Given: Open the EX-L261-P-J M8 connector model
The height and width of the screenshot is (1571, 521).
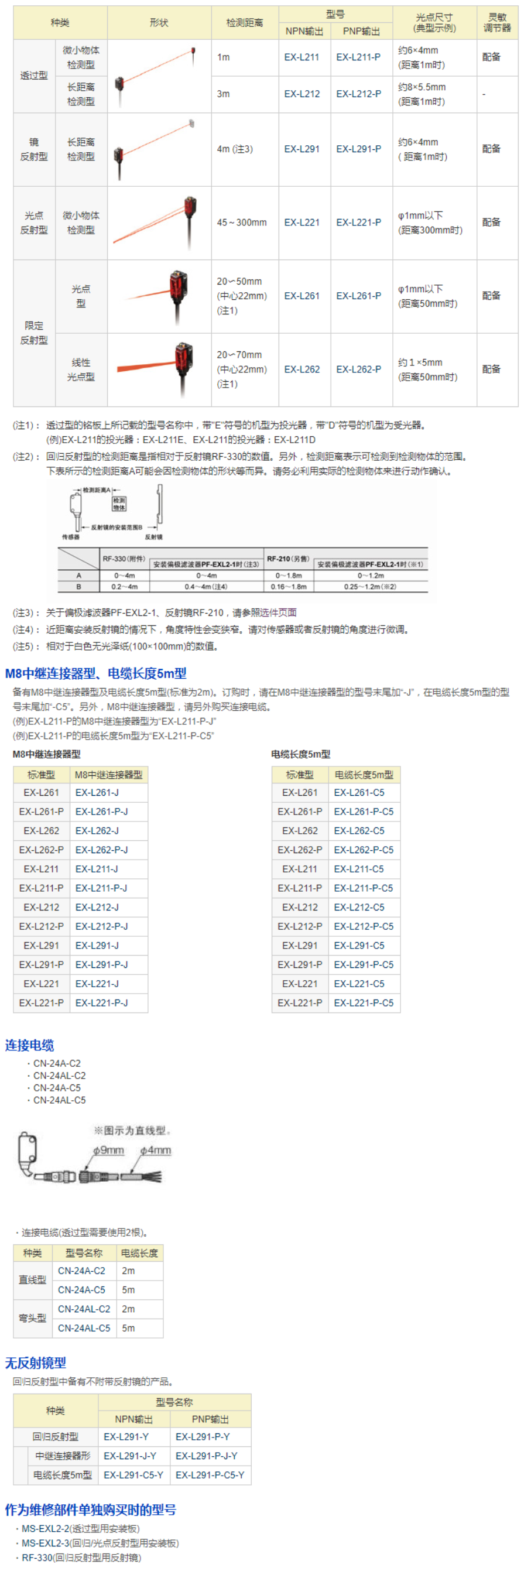Looking at the screenshot, I should coord(101,812).
